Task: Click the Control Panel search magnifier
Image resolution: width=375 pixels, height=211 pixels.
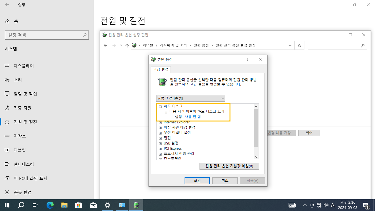Action: [x=363, y=45]
